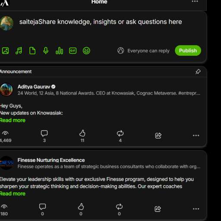Open the Everyone can reply audience selector
The height and width of the screenshot is (221, 221).
(143, 51)
